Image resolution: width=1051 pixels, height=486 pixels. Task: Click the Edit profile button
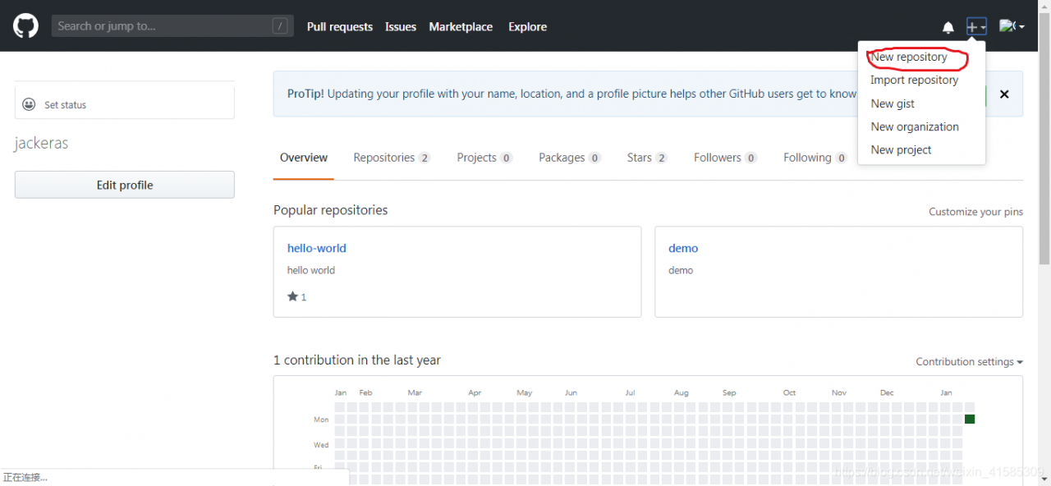(x=125, y=185)
